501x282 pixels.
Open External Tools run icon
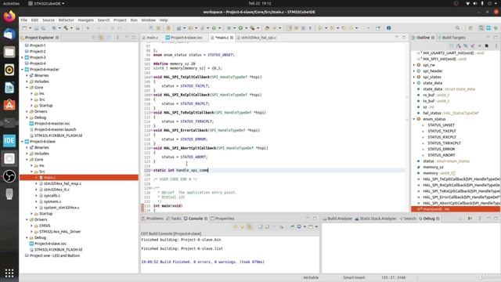[x=252, y=28]
